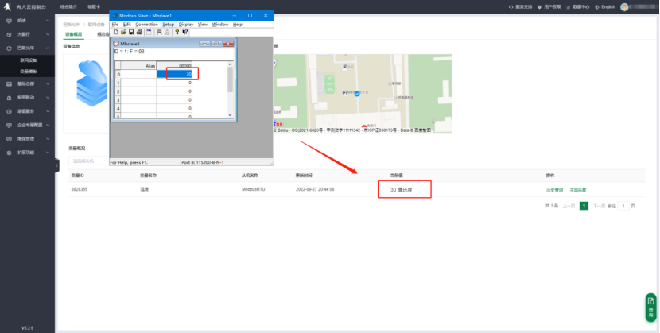Expand the 扩展功能 sidebar section
Viewport: 660px width, 333px height.
pyautogui.click(x=28, y=152)
